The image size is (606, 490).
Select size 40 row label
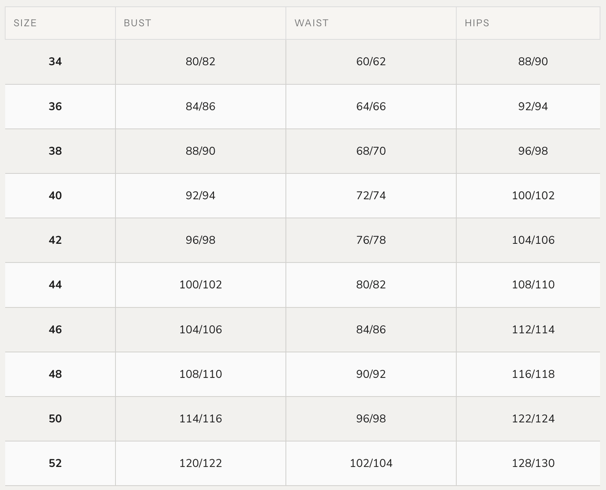pos(55,195)
